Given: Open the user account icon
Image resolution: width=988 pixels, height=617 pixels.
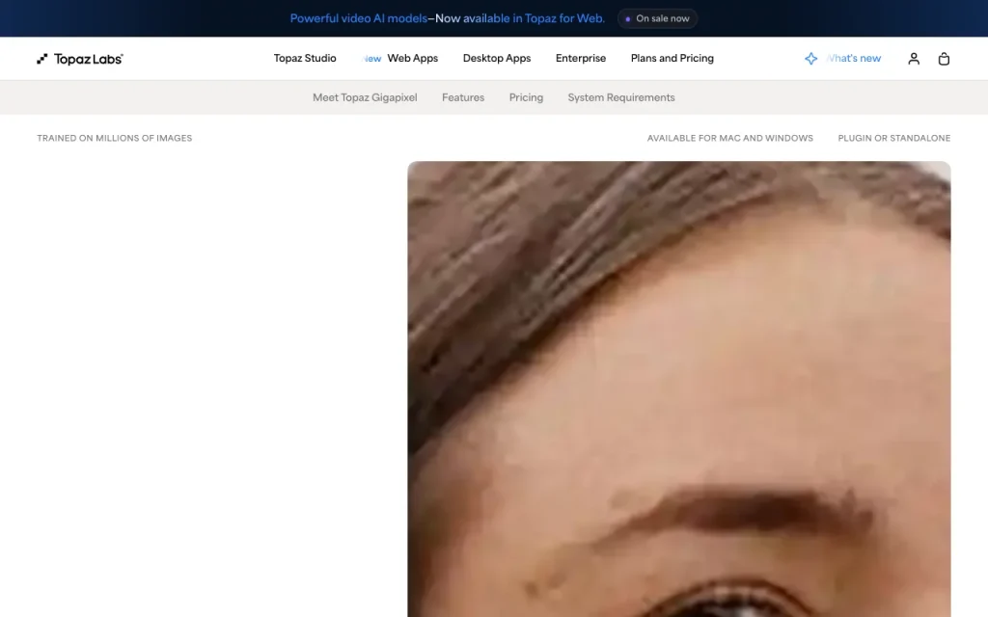Looking at the screenshot, I should click(x=914, y=59).
